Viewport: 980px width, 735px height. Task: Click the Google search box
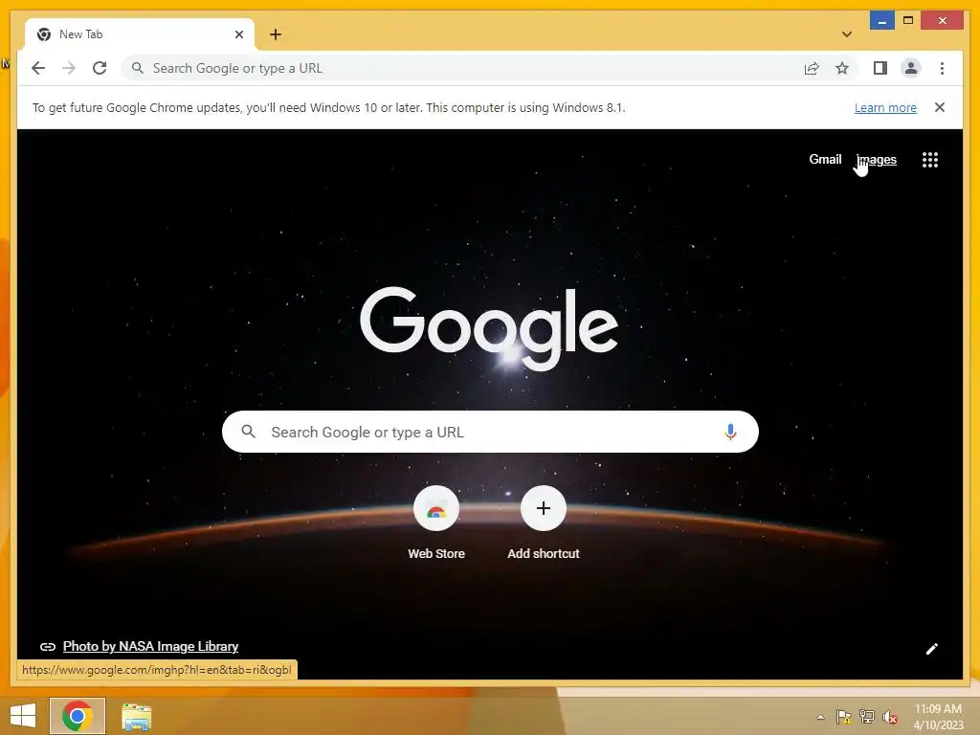(x=490, y=432)
